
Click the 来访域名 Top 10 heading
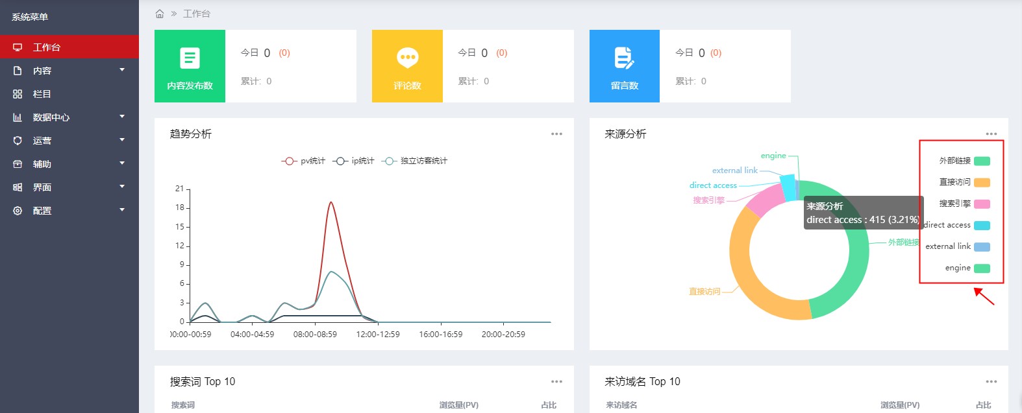pyautogui.click(x=642, y=382)
